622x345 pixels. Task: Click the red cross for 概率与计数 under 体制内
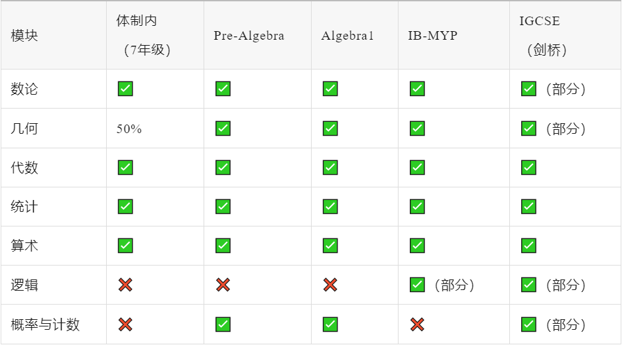pyautogui.click(x=125, y=324)
